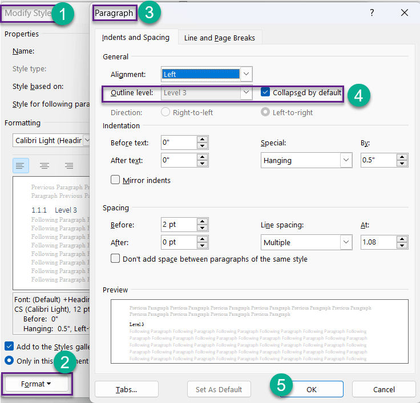Select right alignment icon in Modify Style
The height and width of the screenshot is (403, 420).
(x=69, y=166)
